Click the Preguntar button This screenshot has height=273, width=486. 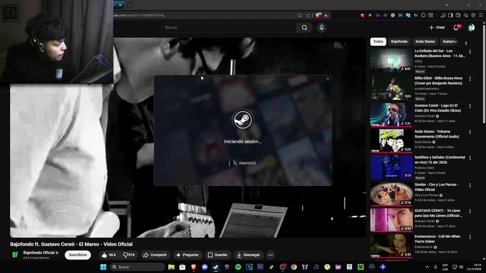[187, 255]
